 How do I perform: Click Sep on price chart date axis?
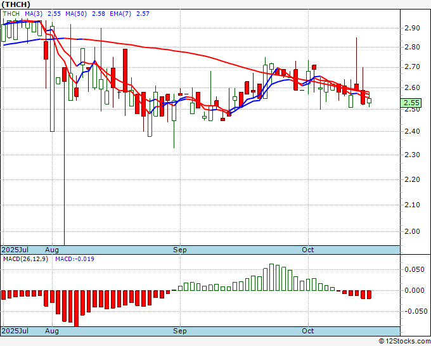pyautogui.click(x=180, y=250)
